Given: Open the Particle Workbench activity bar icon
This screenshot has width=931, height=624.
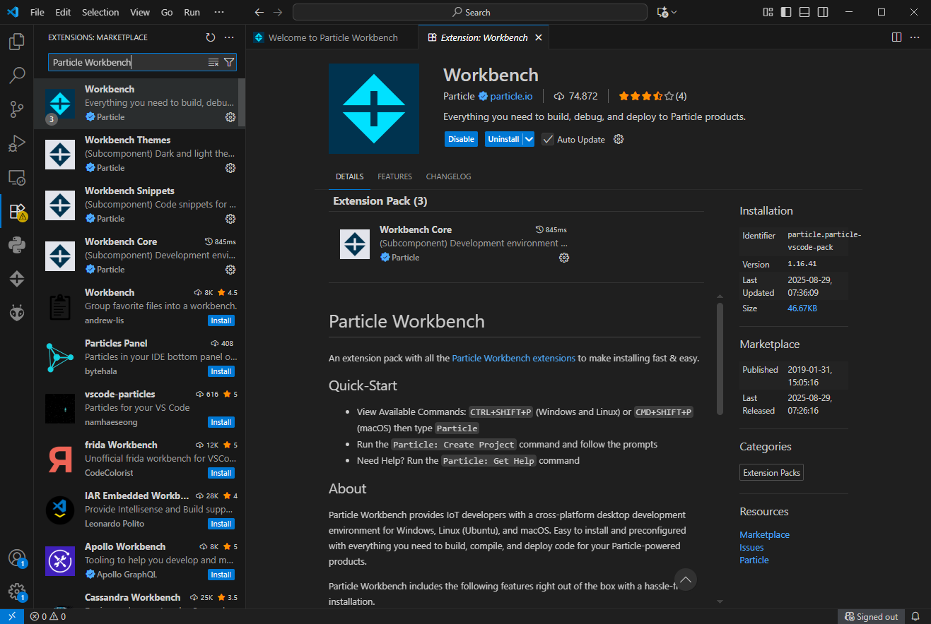Looking at the screenshot, I should (x=16, y=279).
